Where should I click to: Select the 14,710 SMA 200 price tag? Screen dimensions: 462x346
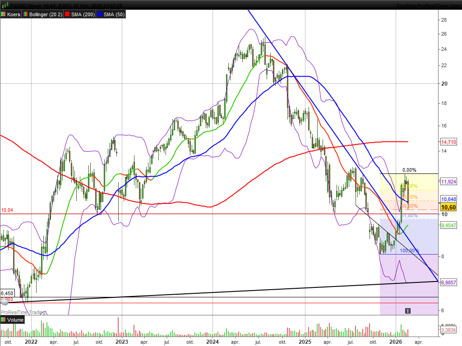[448, 142]
